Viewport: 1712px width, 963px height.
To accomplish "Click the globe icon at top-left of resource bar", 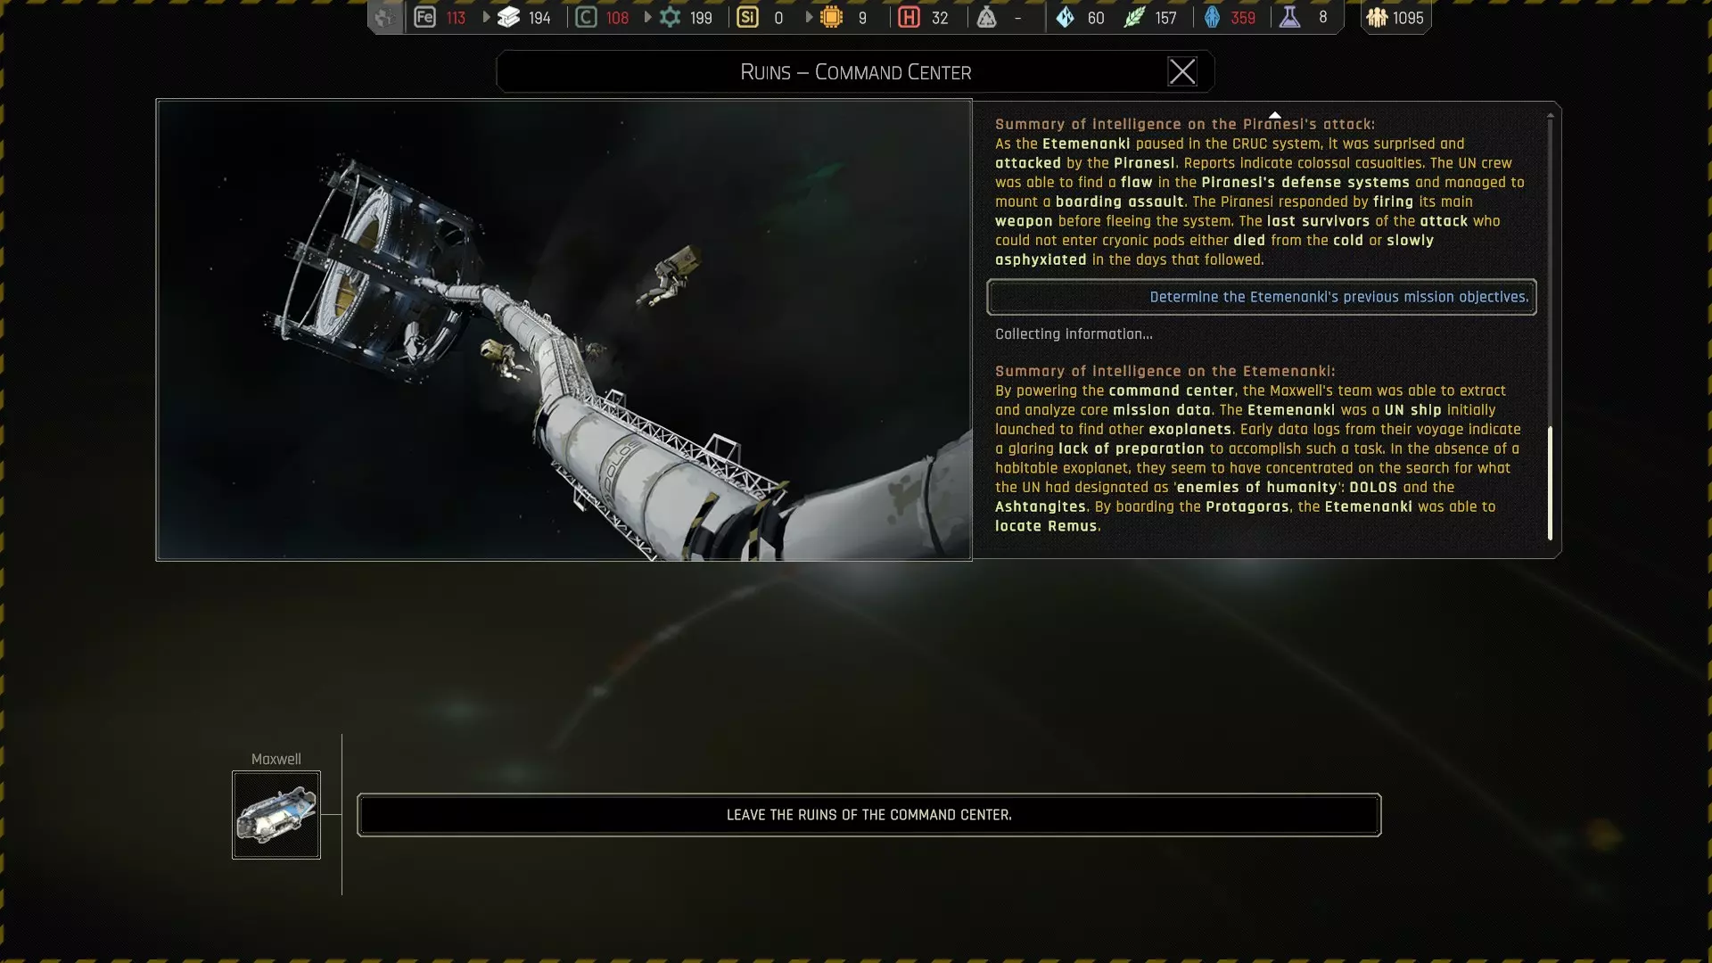I will pyautogui.click(x=384, y=17).
